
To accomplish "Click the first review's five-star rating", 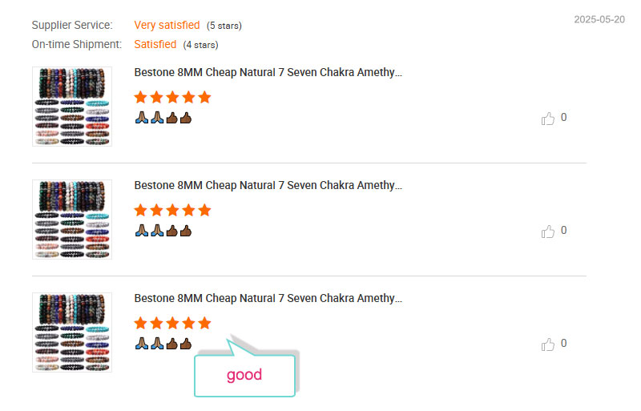I will (172, 97).
